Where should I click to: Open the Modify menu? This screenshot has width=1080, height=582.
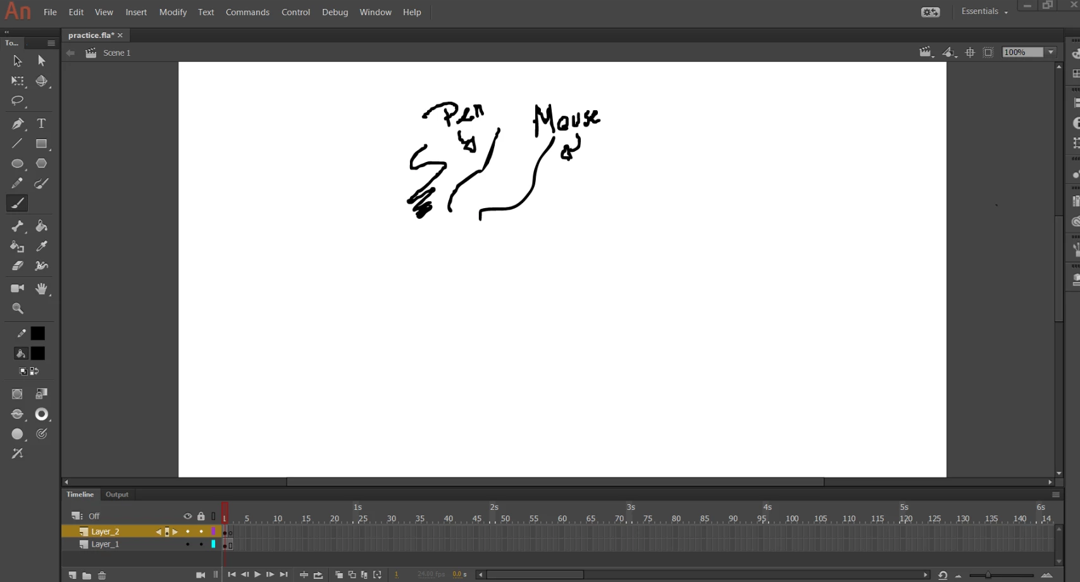point(173,12)
